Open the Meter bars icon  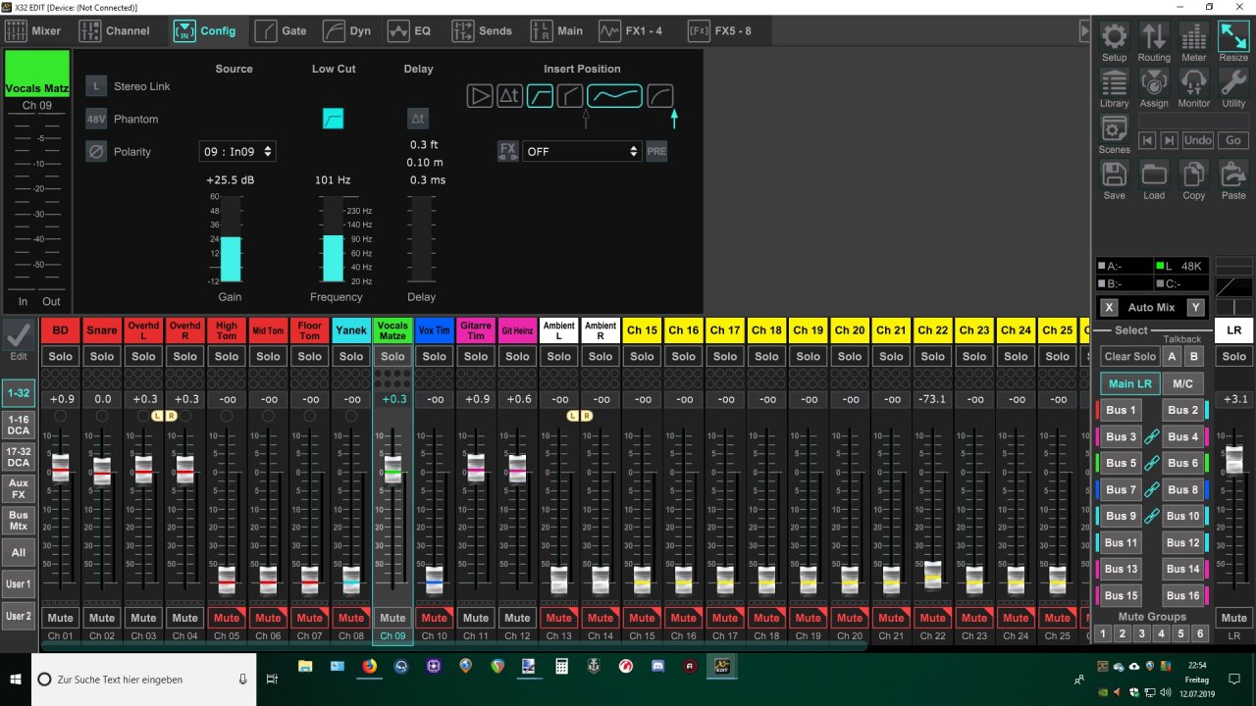[1193, 37]
